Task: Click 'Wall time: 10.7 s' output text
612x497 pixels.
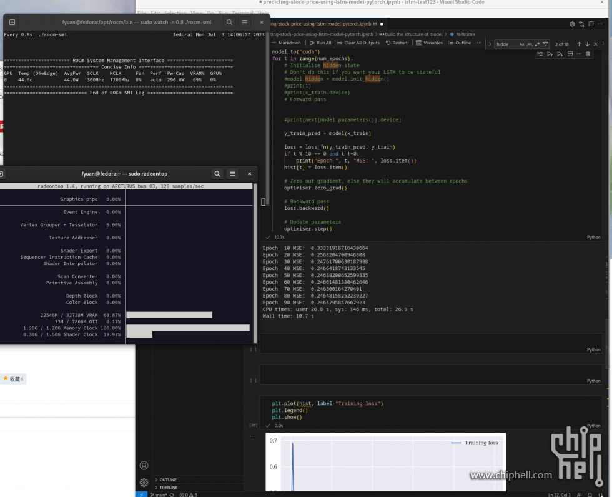Action: pos(288,316)
